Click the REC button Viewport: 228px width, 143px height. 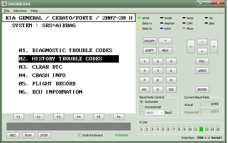13,135
